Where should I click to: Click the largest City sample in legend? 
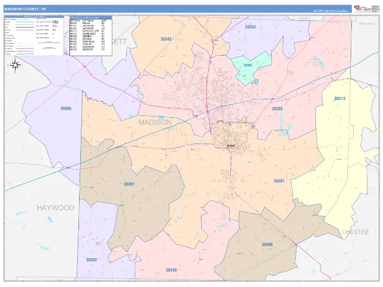(55, 22)
